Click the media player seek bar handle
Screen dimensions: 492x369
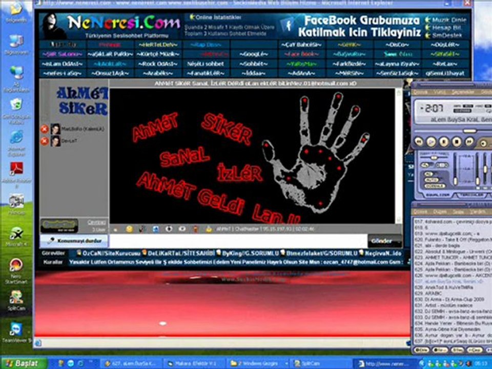(x=470, y=130)
